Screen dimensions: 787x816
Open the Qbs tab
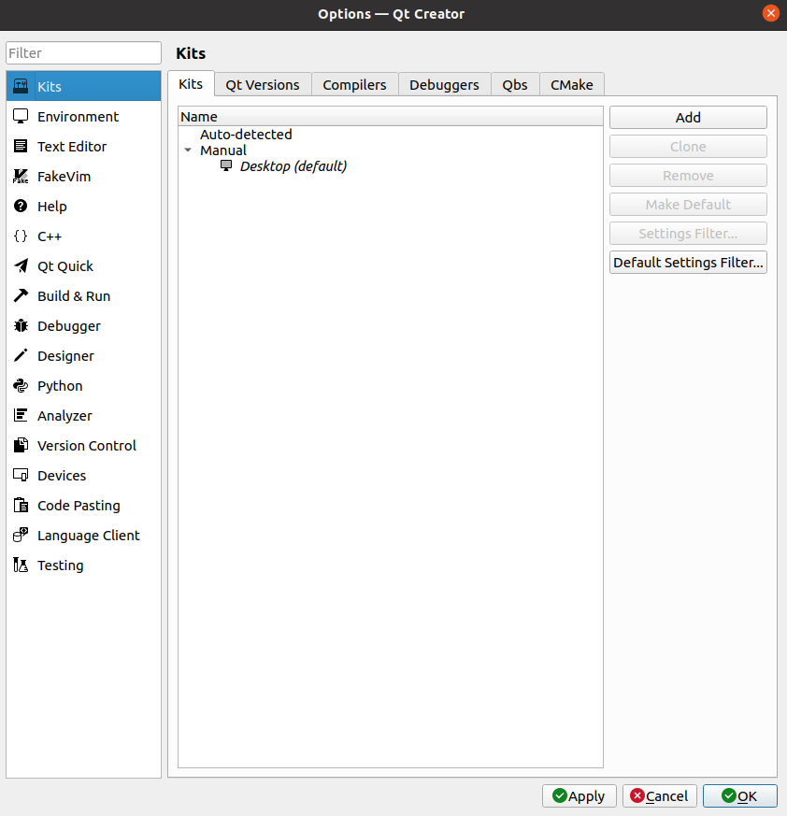pyautogui.click(x=515, y=85)
